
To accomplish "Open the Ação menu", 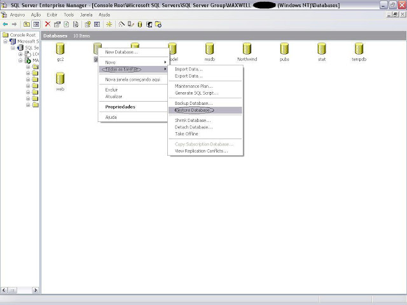I will pyautogui.click(x=36, y=15).
